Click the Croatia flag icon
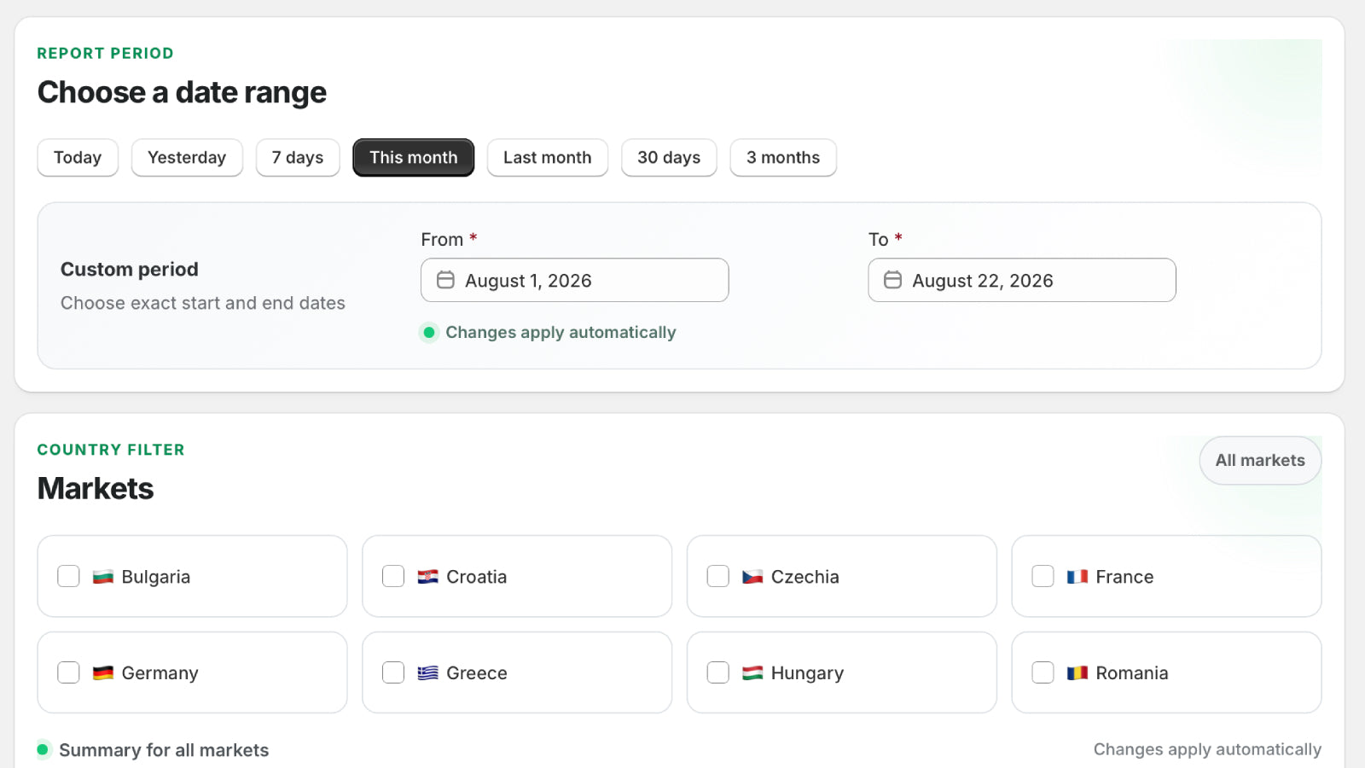 click(x=427, y=577)
